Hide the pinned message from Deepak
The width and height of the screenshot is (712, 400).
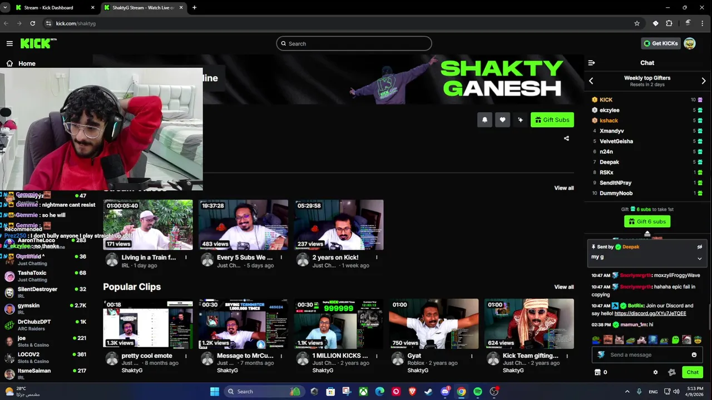(700, 247)
